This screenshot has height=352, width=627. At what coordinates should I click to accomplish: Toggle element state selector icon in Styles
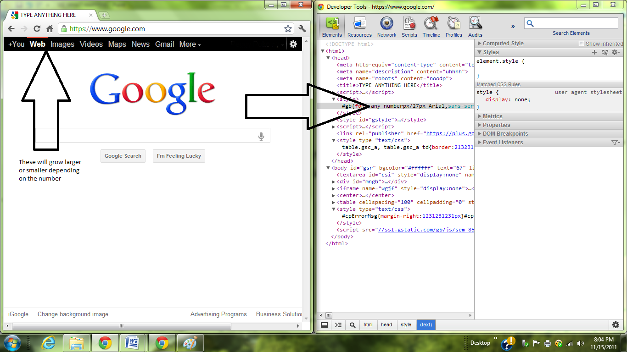tap(605, 52)
